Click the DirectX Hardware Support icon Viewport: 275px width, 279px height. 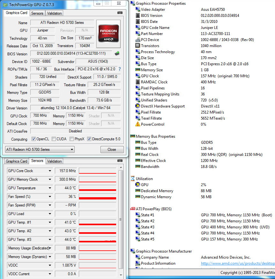tap(137, 106)
